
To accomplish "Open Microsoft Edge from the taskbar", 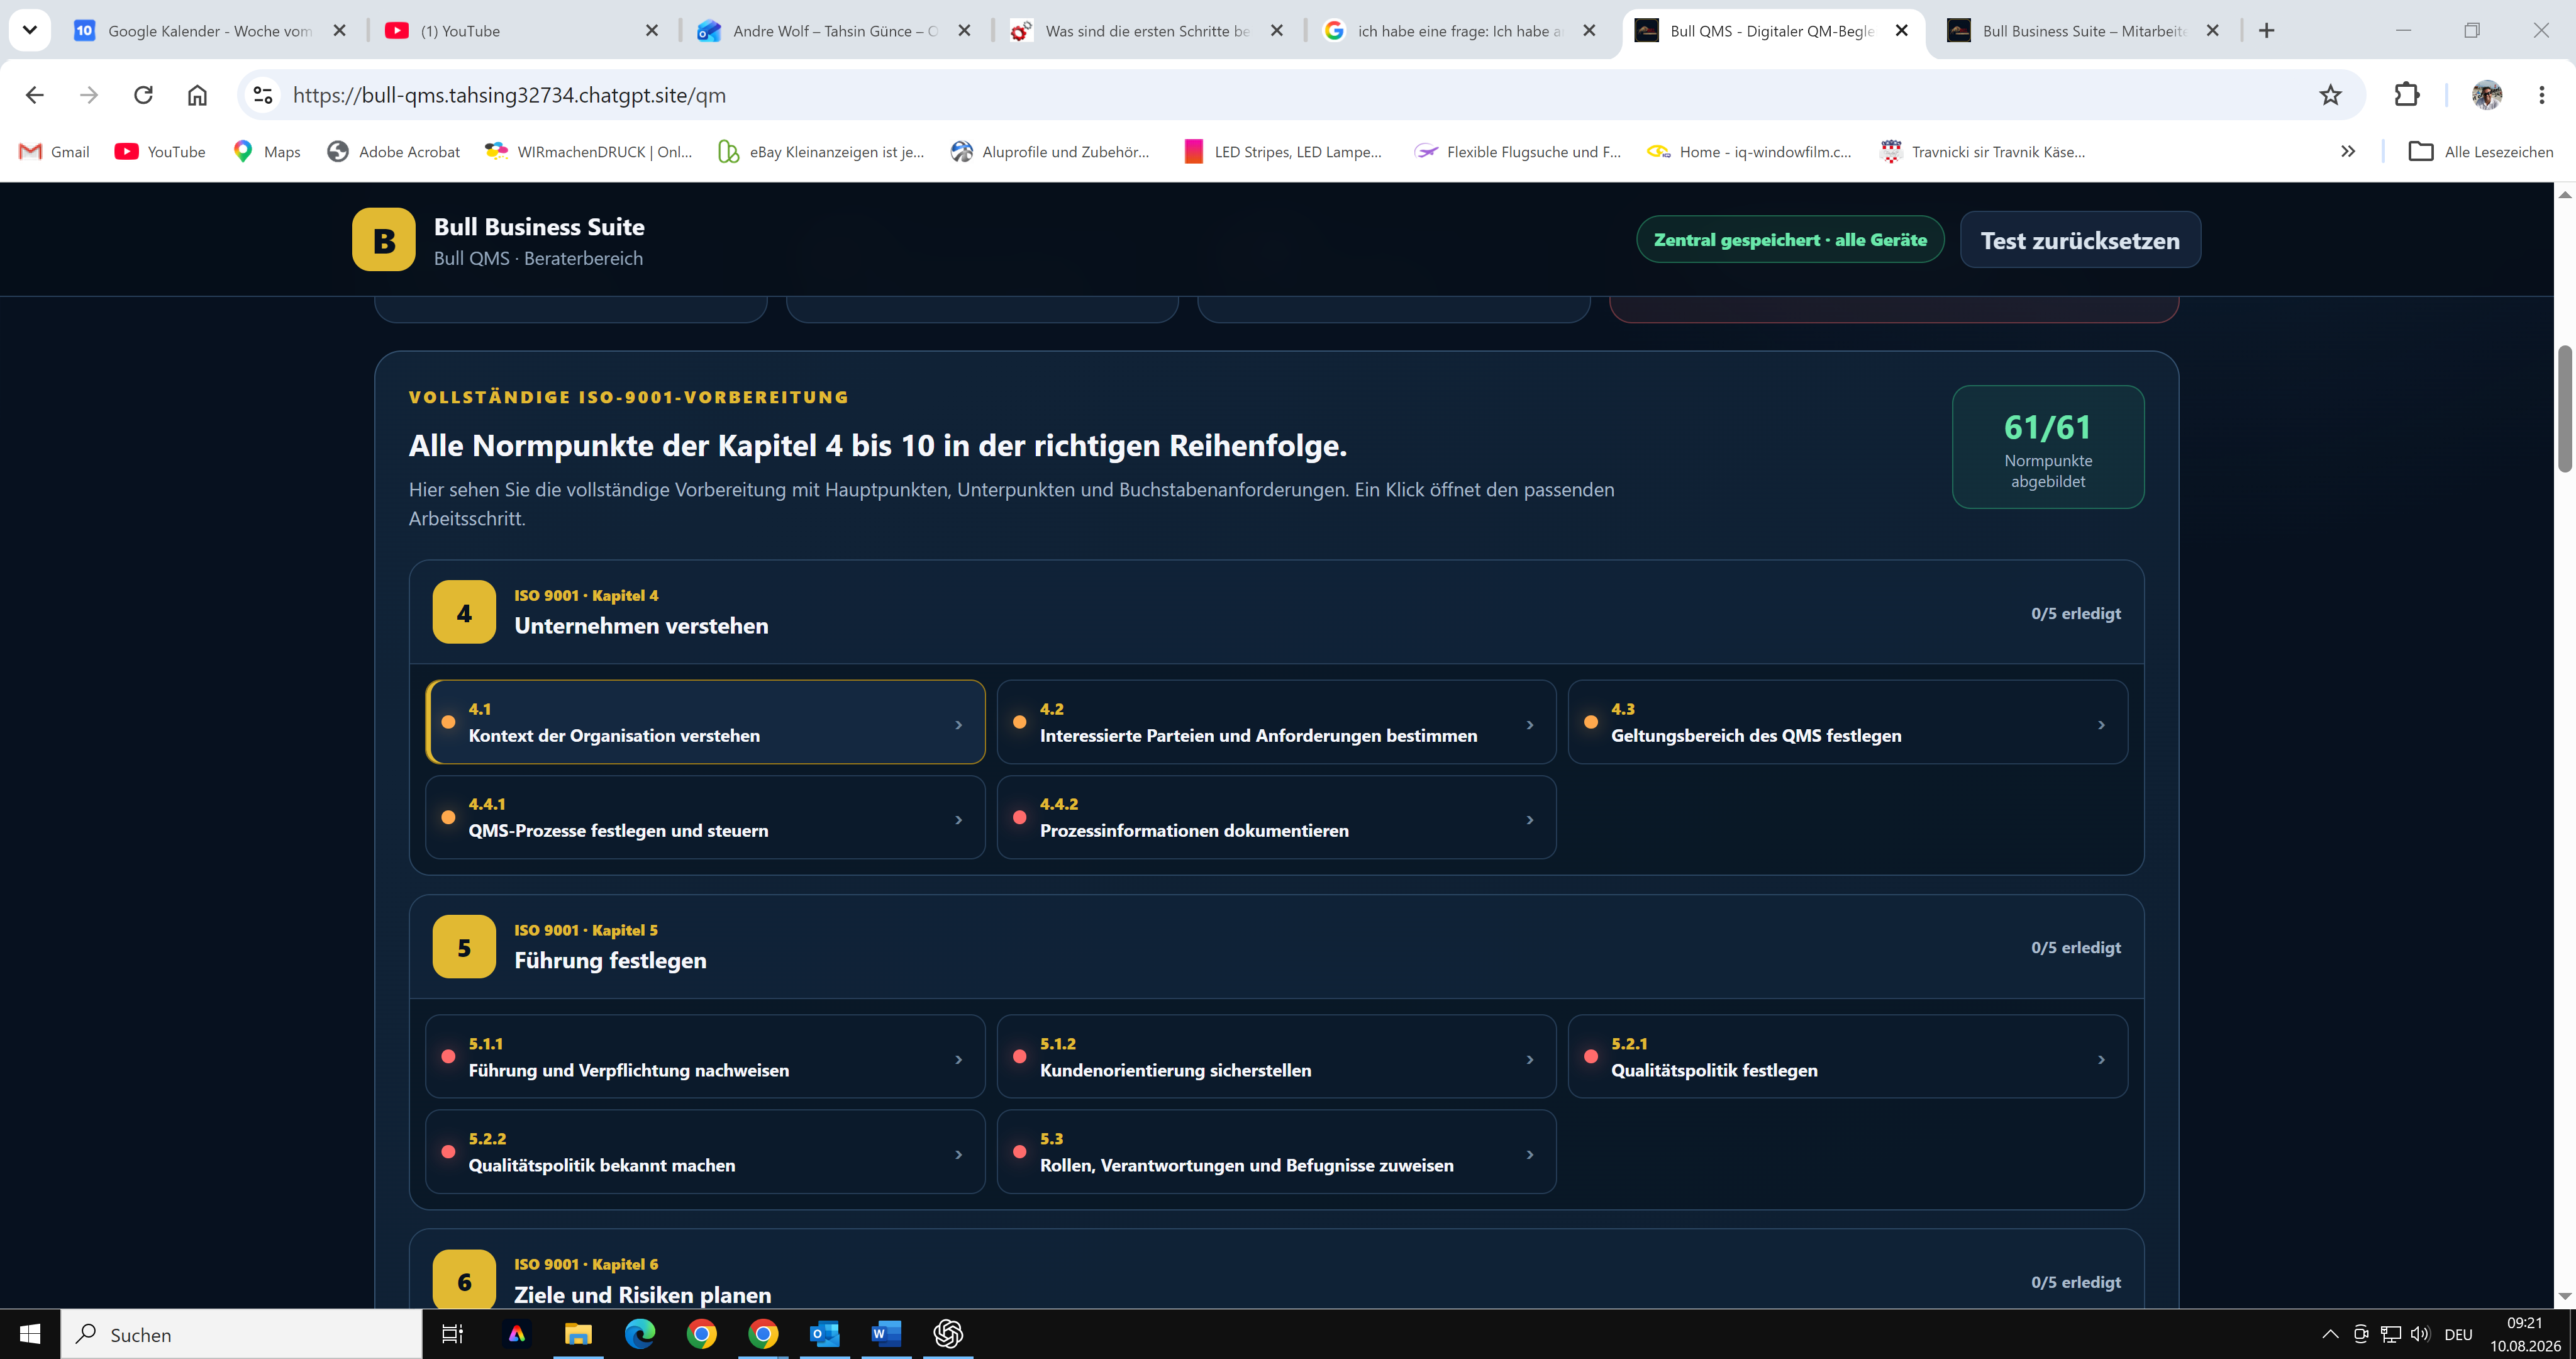I will coord(640,1334).
